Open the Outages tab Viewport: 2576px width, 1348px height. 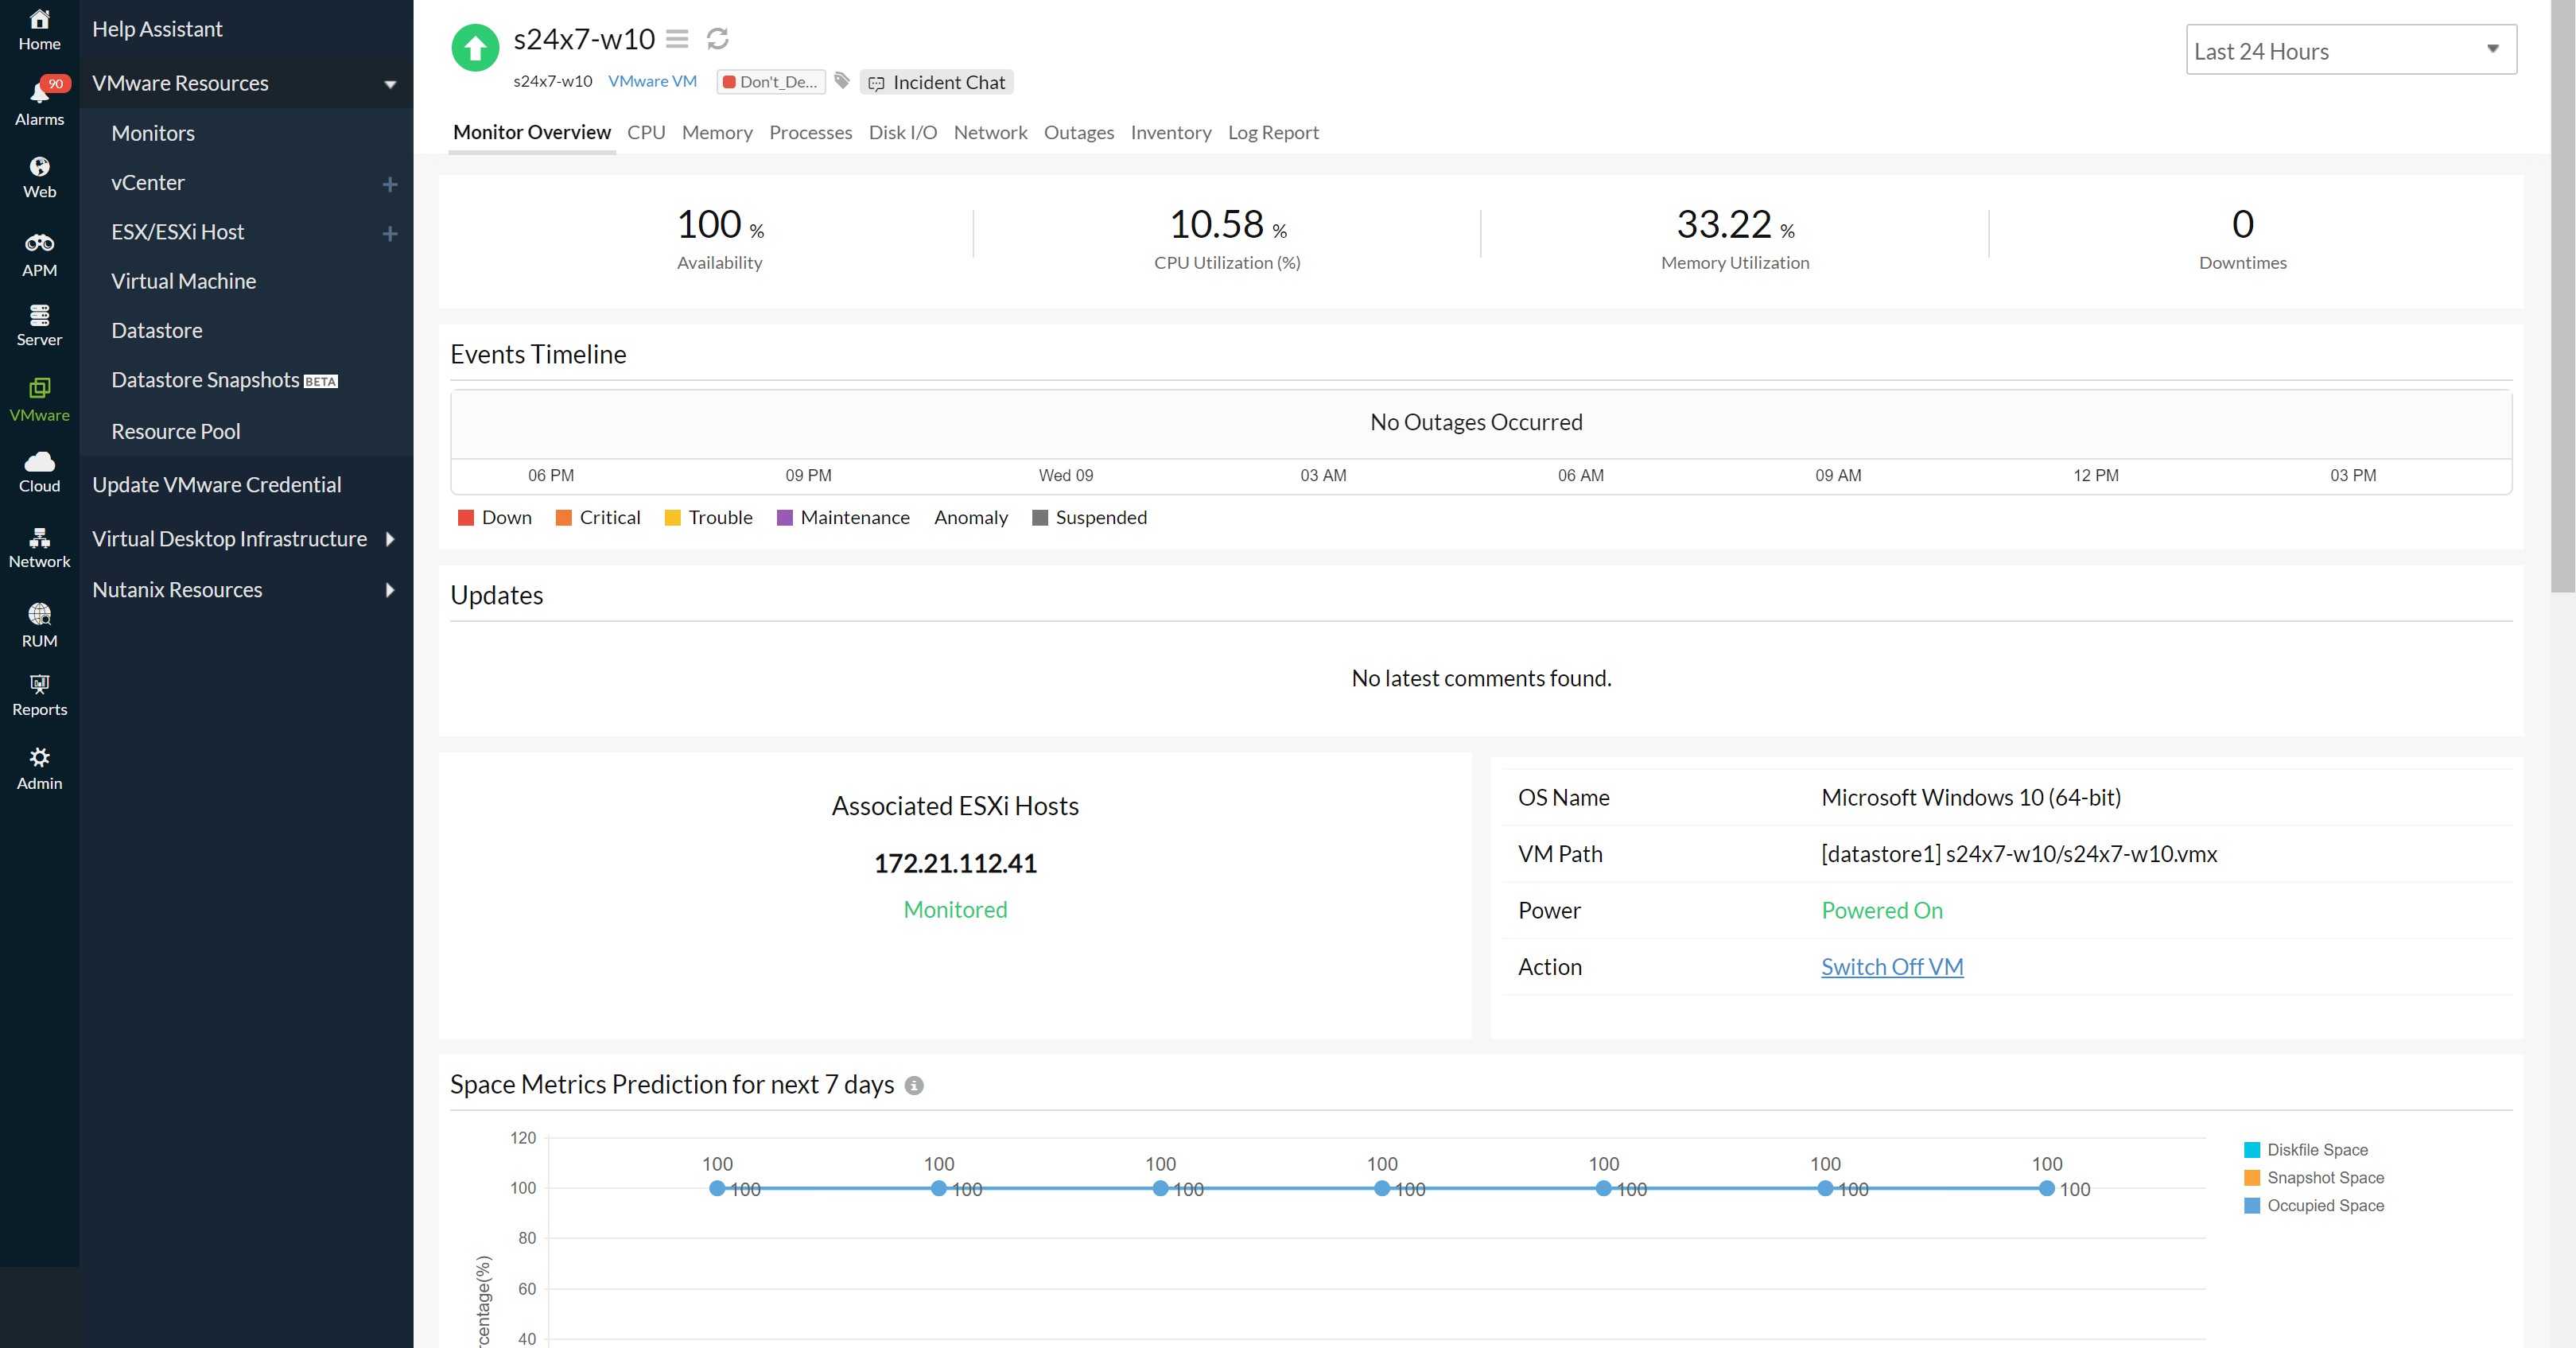[1078, 132]
